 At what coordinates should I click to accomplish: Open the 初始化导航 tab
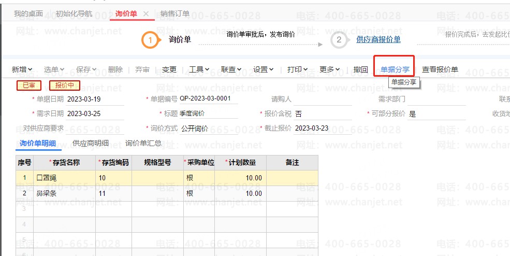tap(74, 13)
